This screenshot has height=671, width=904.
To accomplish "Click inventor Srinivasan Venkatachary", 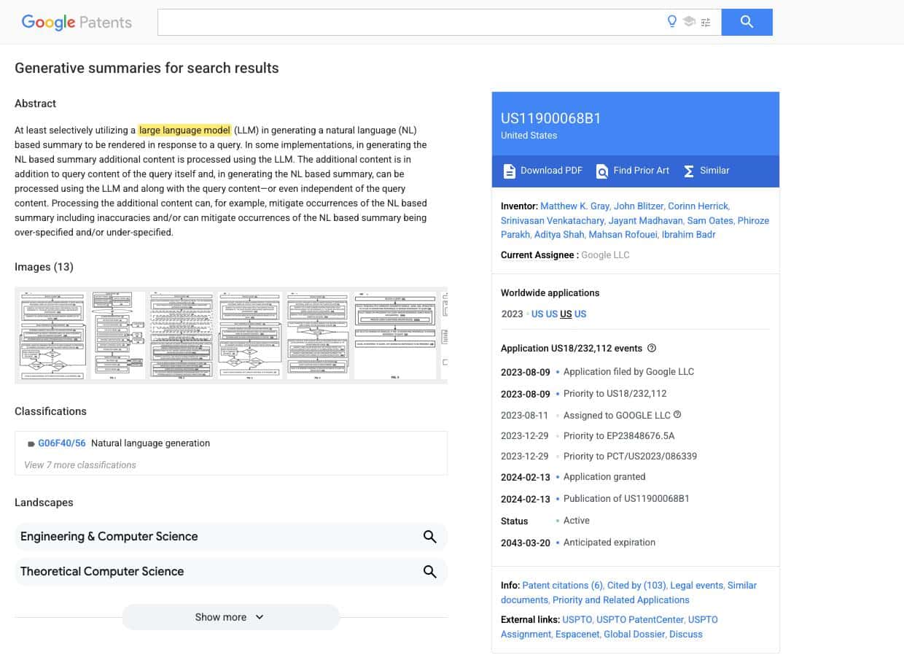I will tap(552, 220).
